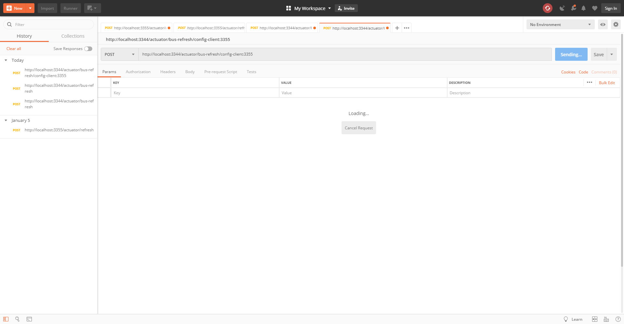This screenshot has height=324, width=624.
Task: Open the environment quick look eye icon
Action: (x=603, y=24)
